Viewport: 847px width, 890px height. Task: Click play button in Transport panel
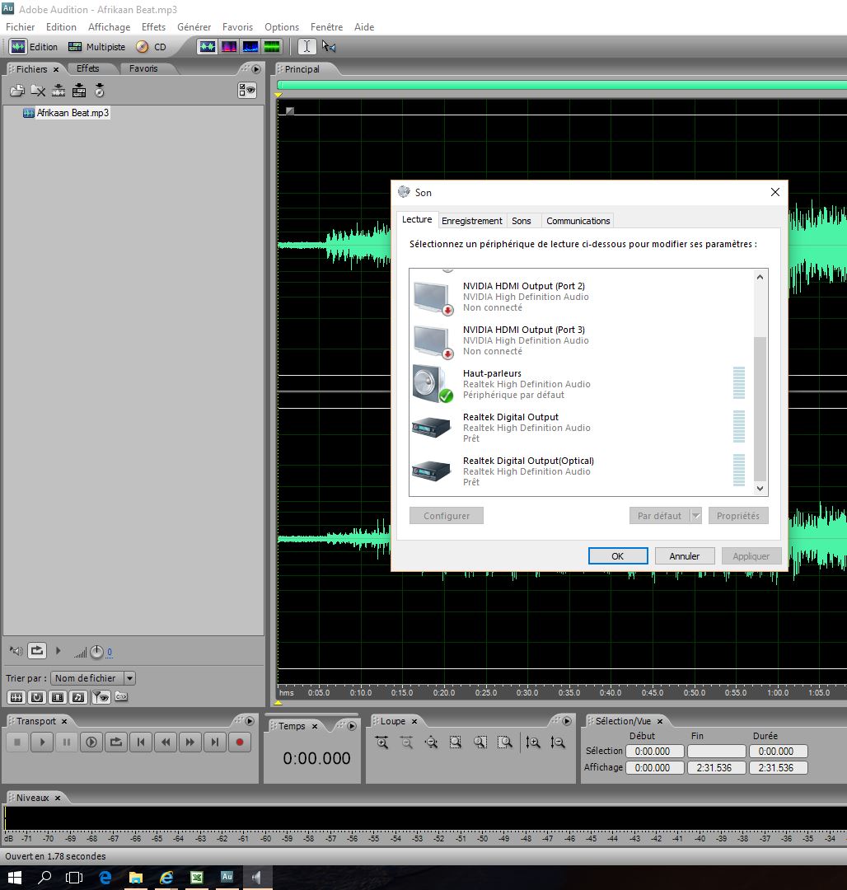coord(42,742)
